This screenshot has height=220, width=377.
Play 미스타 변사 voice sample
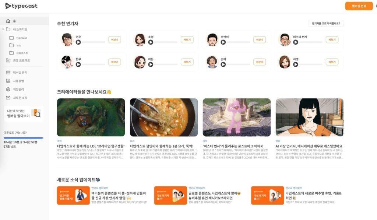pos(296,42)
